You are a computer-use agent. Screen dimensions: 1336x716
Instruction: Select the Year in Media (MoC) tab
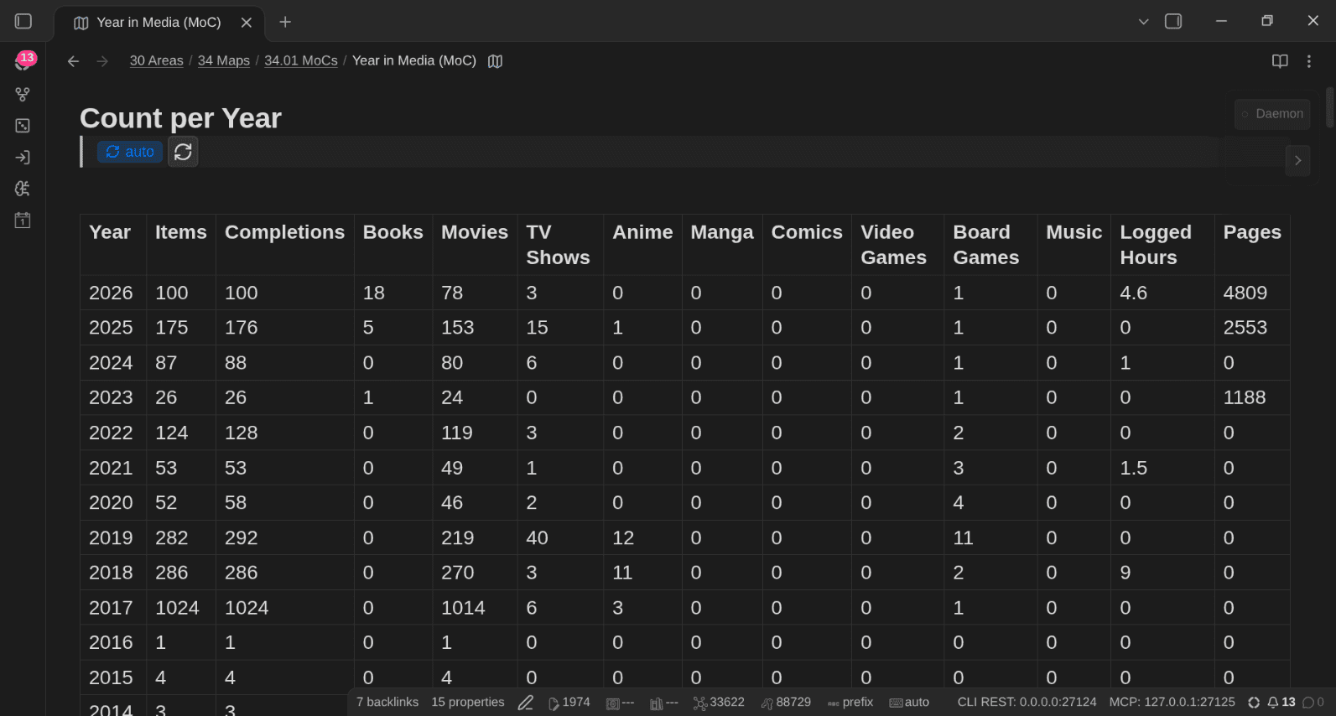[x=159, y=23]
